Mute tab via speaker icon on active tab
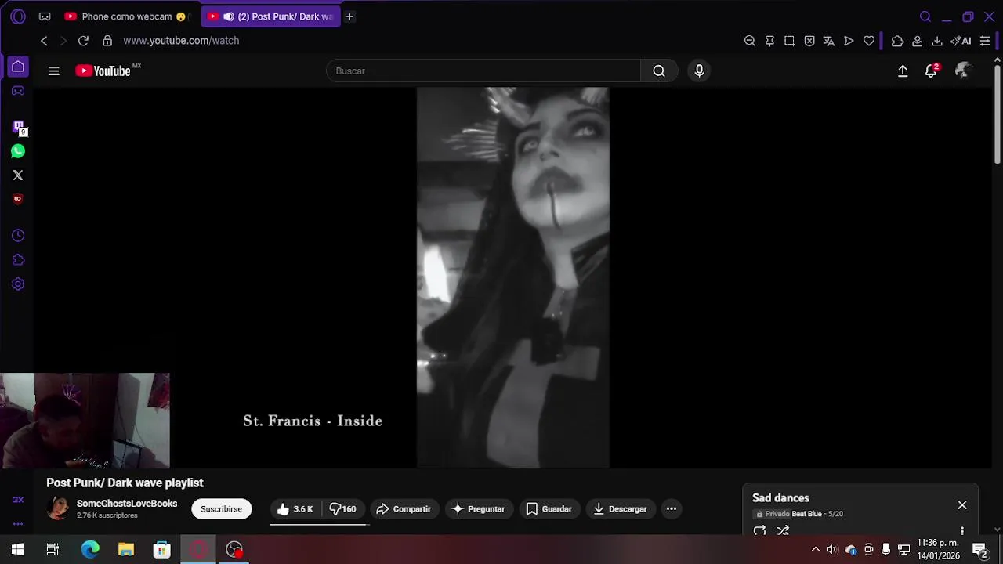The height and width of the screenshot is (564, 1003). 228,16
